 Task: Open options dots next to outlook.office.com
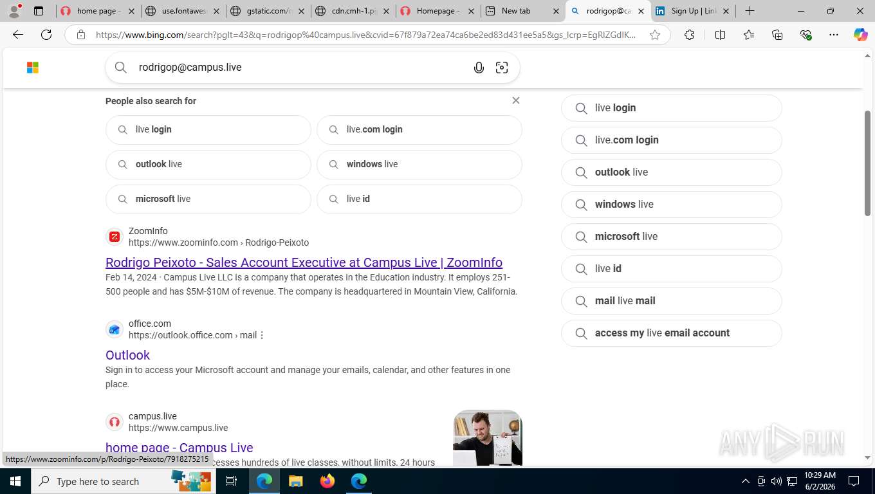[262, 335]
